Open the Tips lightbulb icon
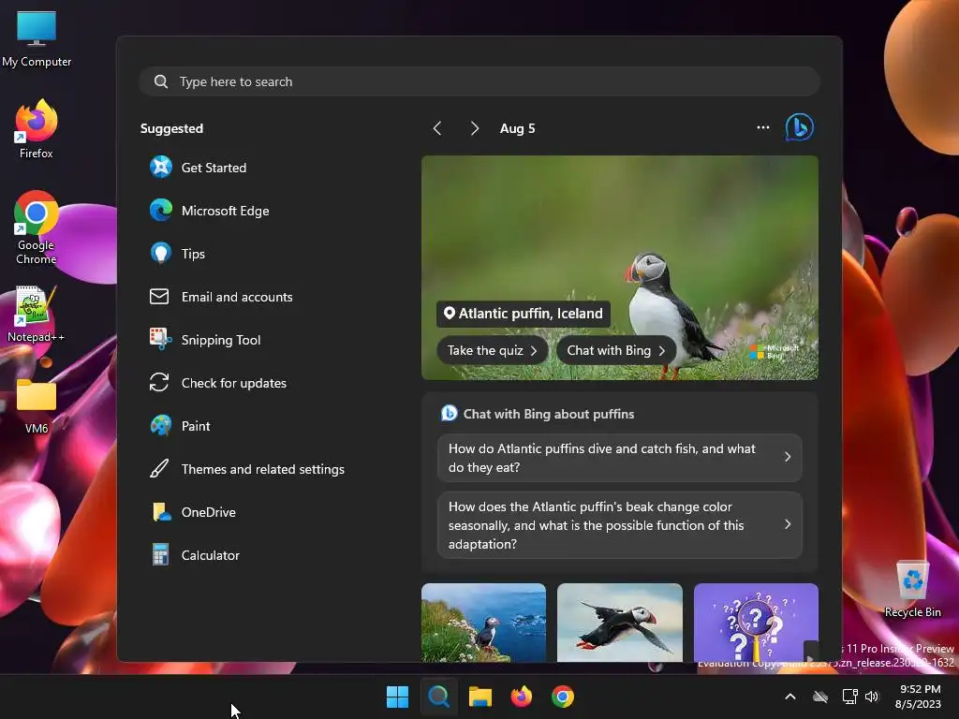The width and height of the screenshot is (959, 719). (161, 253)
